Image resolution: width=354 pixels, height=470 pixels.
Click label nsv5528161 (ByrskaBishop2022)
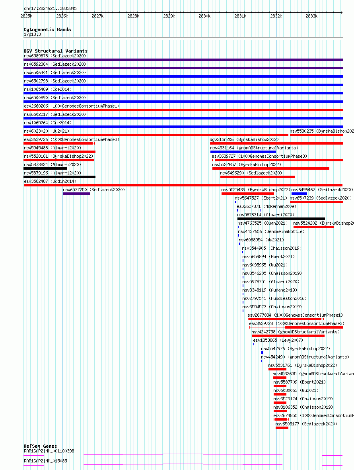[58, 157]
